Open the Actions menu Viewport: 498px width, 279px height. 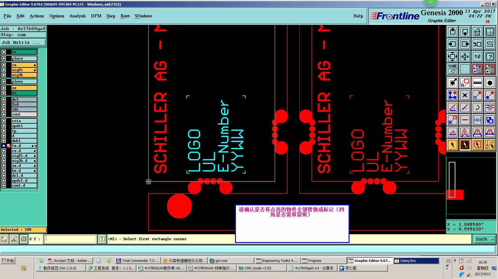tap(37, 16)
